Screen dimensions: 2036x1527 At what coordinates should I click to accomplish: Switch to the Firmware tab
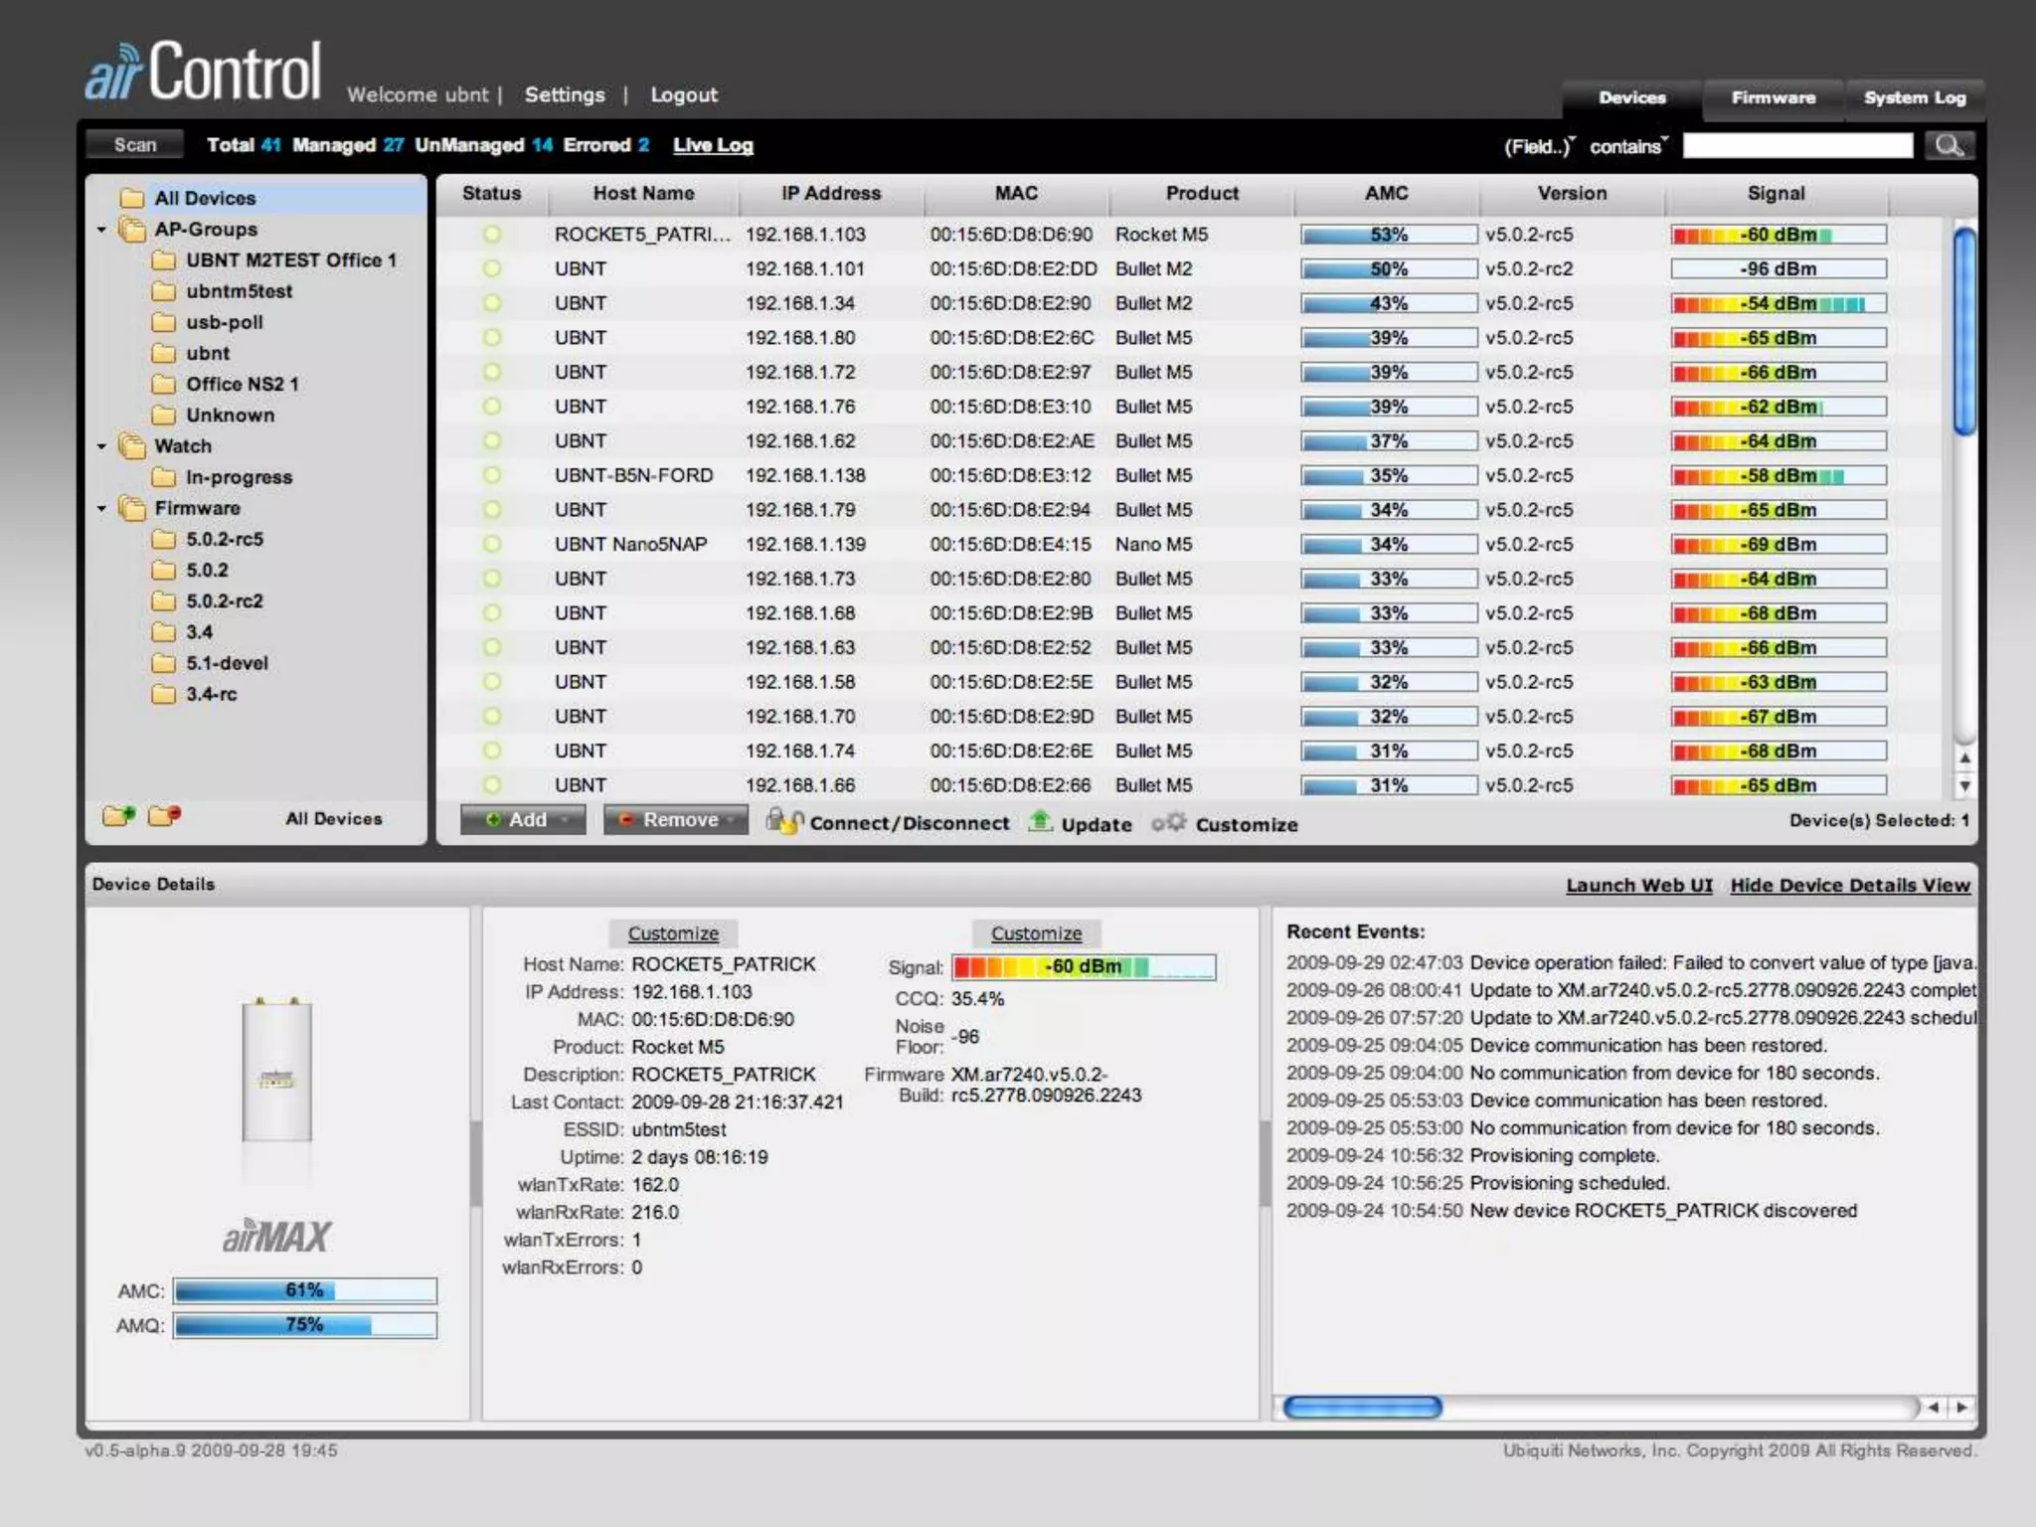(x=1773, y=97)
